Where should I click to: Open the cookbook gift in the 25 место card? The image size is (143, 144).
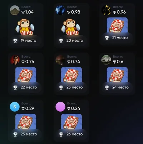26,121
